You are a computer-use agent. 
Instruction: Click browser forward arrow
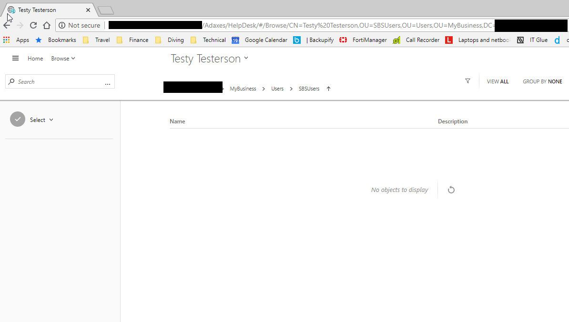tap(20, 25)
